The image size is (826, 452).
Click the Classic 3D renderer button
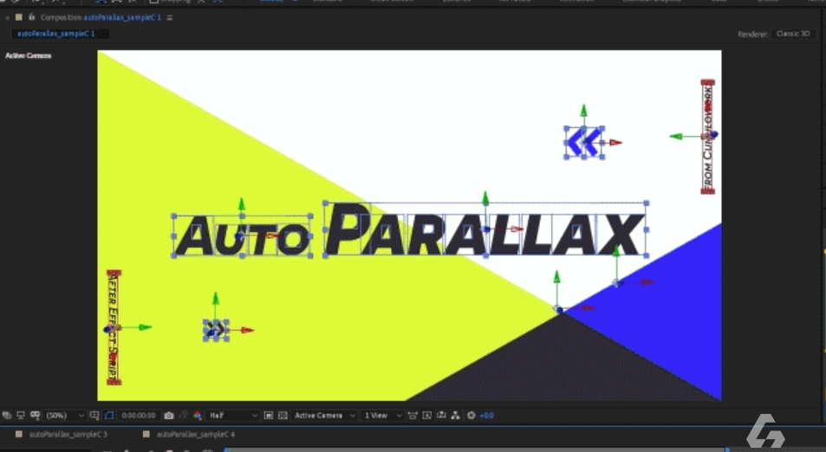[793, 34]
